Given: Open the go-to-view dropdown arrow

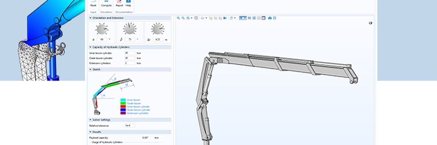Looking at the screenshot, I should pyautogui.click(x=206, y=18).
